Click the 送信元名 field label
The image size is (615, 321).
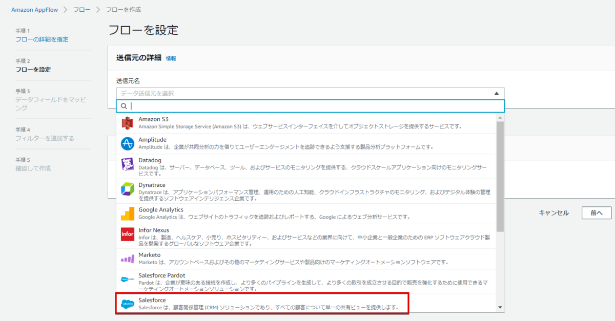pos(128,81)
